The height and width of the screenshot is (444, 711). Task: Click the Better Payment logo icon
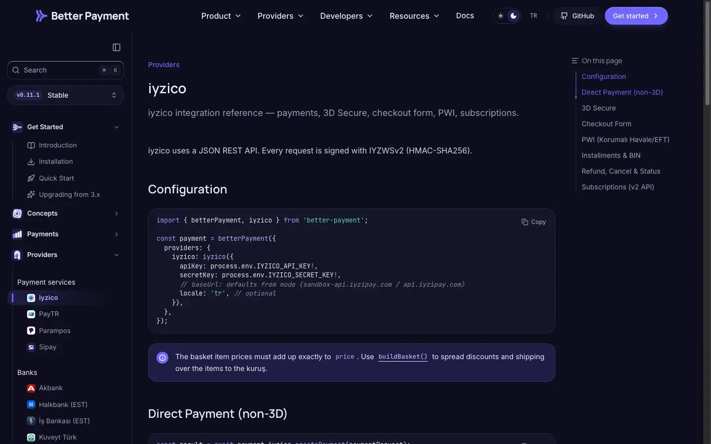tap(41, 16)
